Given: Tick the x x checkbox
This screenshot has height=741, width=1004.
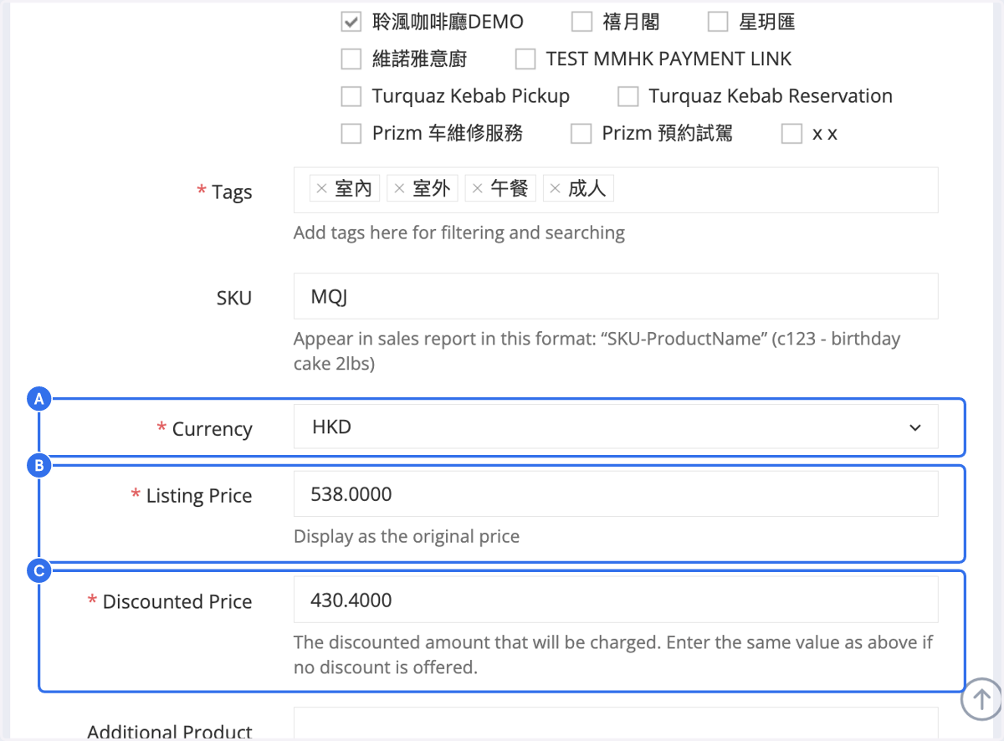Looking at the screenshot, I should point(791,133).
